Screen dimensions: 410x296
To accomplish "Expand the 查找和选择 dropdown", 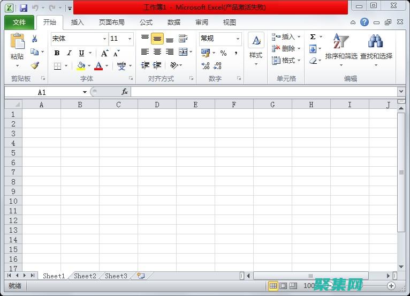I will 376,65.
